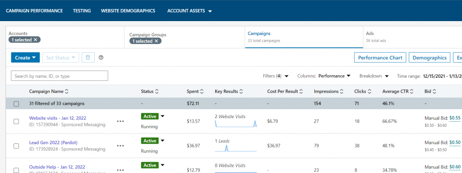The width and height of the screenshot is (462, 173).
Task: Select the 48.1% CTR value
Action: tap(388, 146)
